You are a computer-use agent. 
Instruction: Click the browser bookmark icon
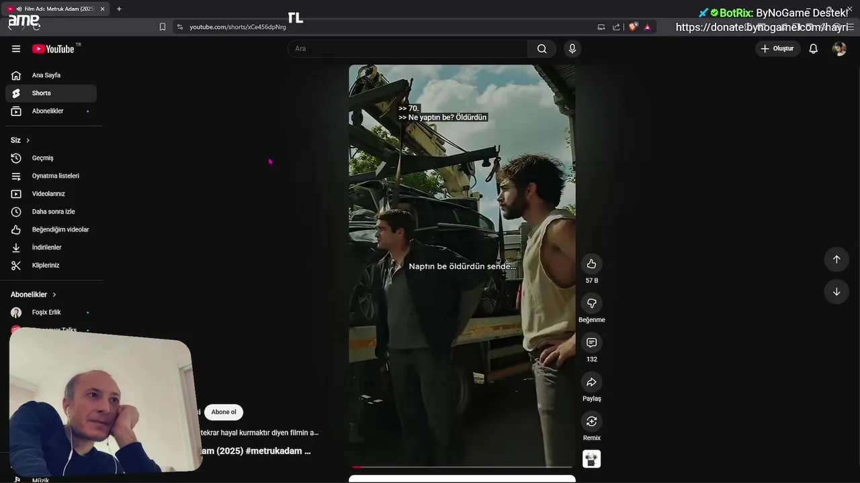[x=162, y=27]
